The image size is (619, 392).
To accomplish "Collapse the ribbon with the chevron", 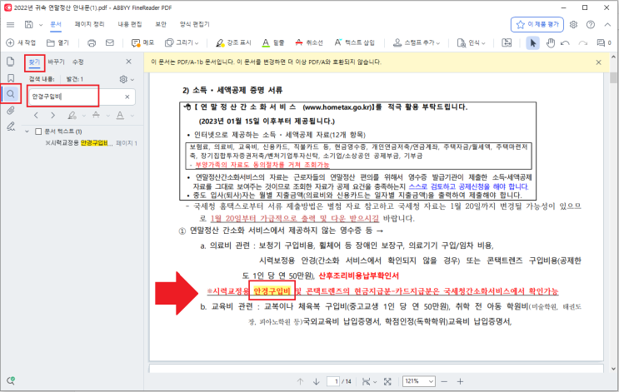I will pos(607,24).
